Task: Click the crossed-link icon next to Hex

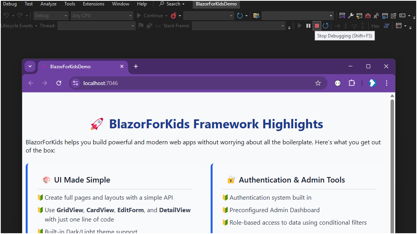Action: coord(386,26)
